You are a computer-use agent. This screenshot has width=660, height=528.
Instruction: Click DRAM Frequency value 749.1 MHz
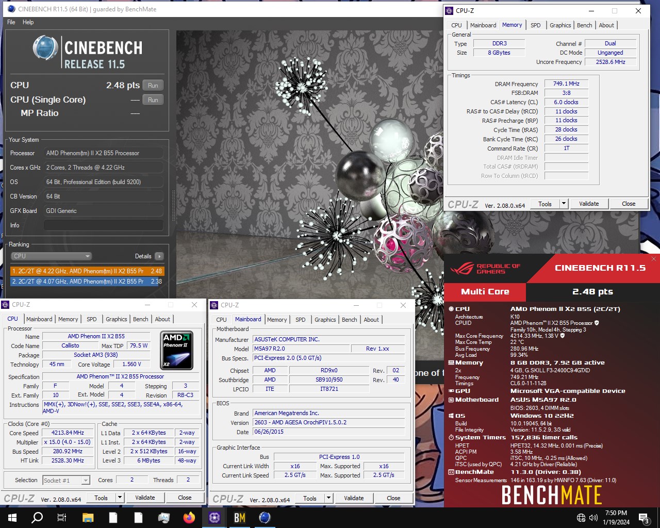566,84
